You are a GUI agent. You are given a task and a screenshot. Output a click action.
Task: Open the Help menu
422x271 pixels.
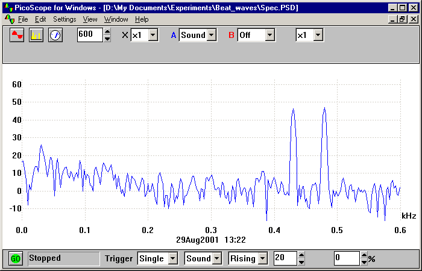[142, 19]
